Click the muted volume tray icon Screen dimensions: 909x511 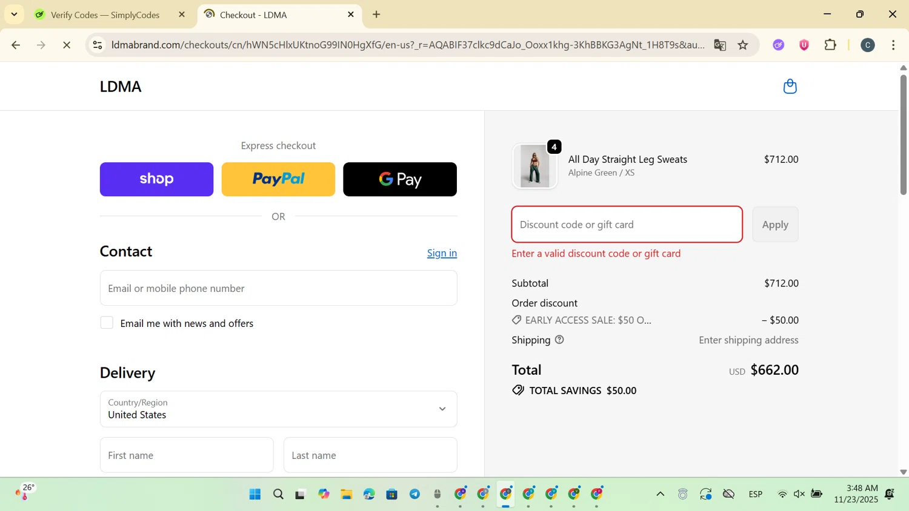pyautogui.click(x=799, y=495)
